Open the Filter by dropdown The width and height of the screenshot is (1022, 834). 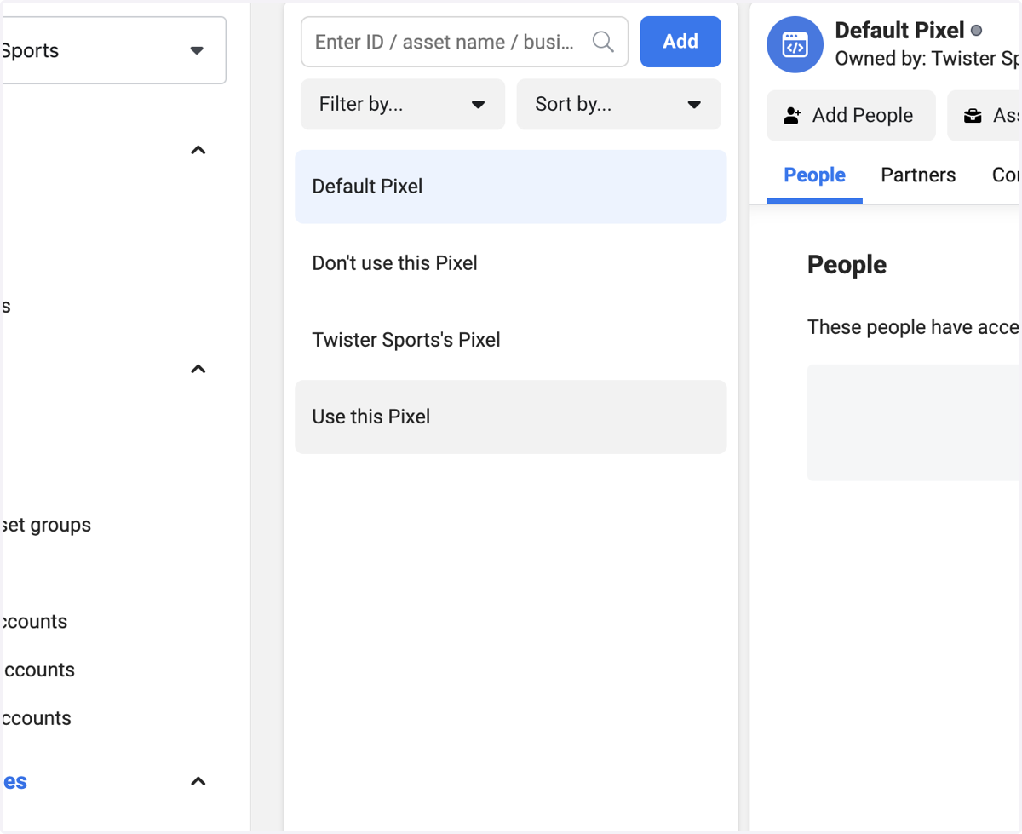click(403, 105)
